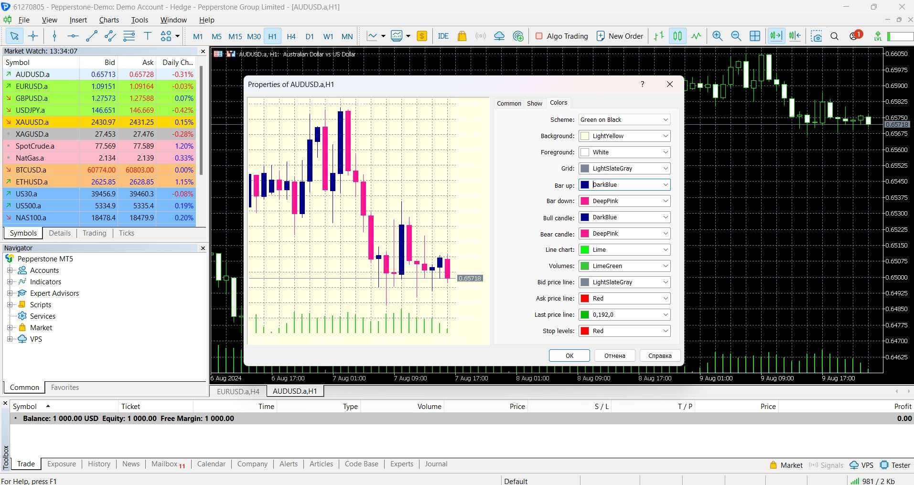Open the Ticks tab in Market Watch
The width and height of the screenshot is (914, 485).
click(127, 233)
